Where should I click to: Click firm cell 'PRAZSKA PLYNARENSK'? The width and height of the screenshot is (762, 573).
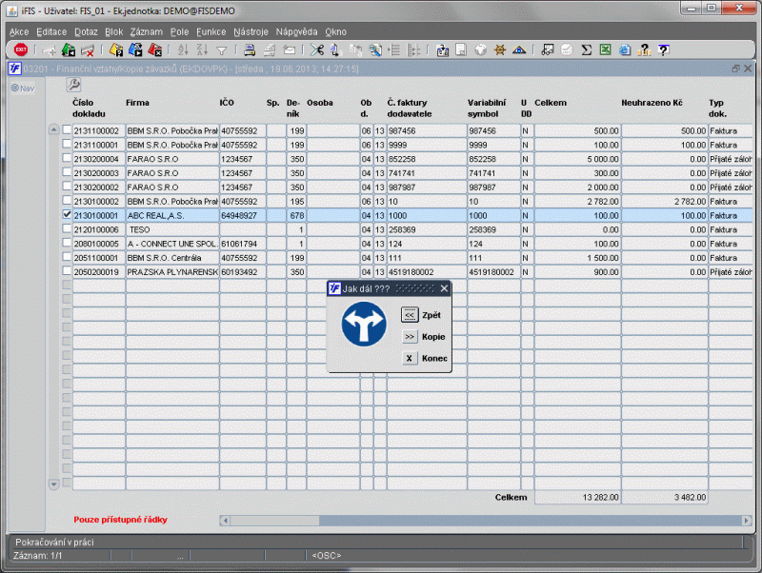coord(172,272)
